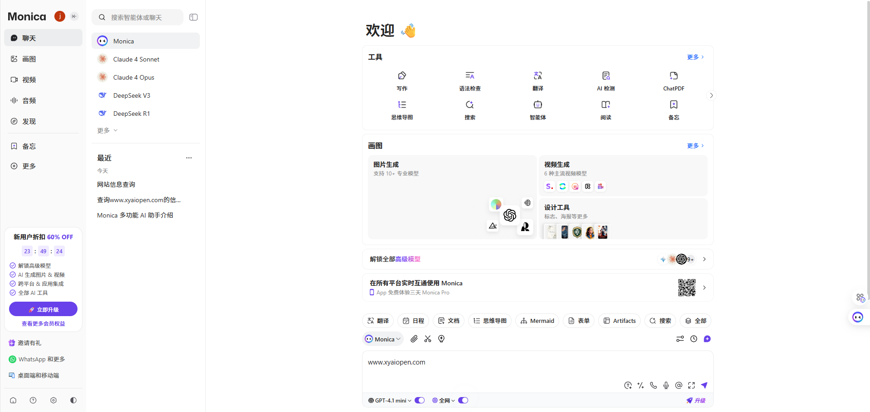Click the @ mention icon
The image size is (870, 412).
[x=679, y=385]
